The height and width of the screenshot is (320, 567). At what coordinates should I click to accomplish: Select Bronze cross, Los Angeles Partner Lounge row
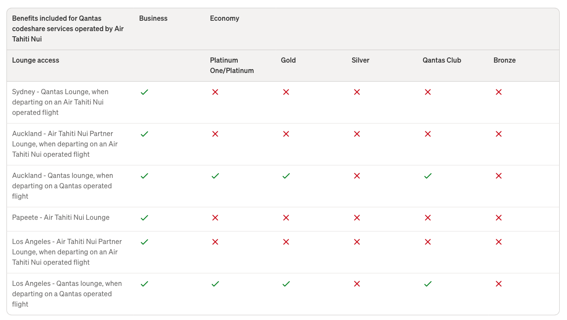point(499,242)
